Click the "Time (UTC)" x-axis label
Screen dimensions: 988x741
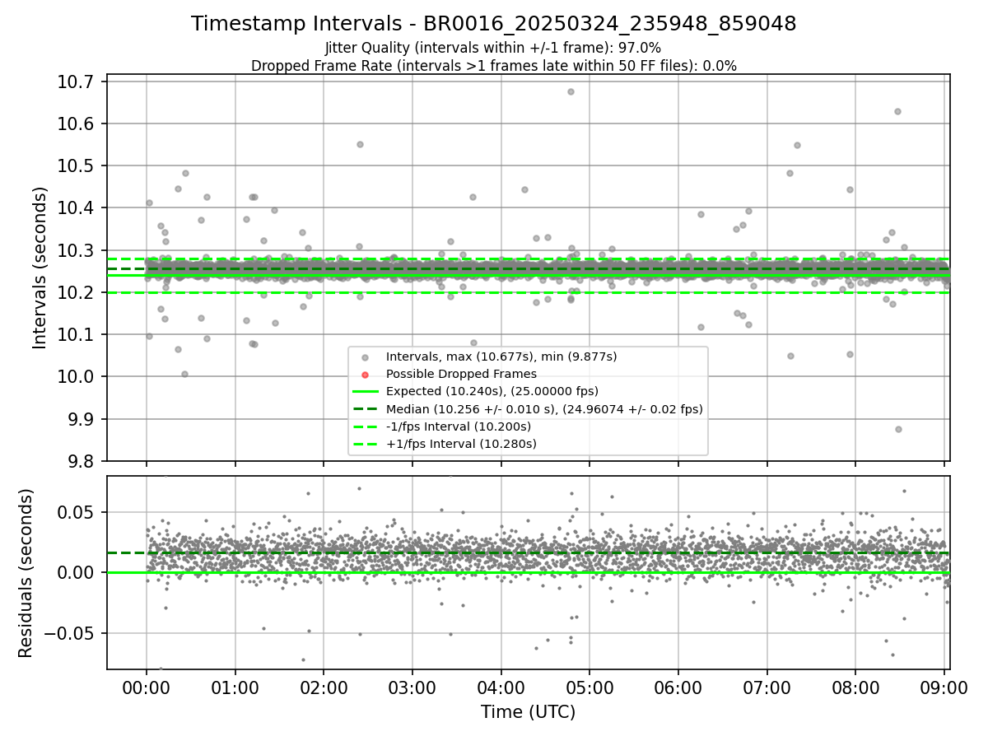[528, 712]
